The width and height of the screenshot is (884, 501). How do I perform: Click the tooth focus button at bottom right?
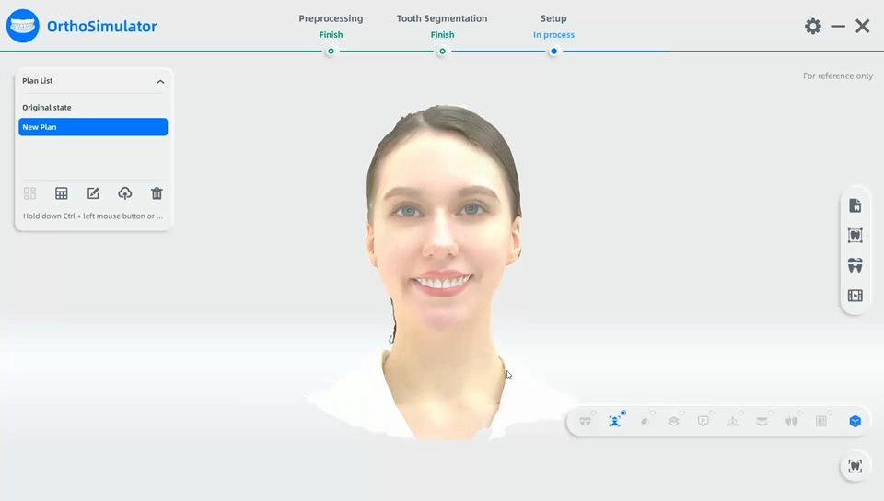(x=855, y=466)
